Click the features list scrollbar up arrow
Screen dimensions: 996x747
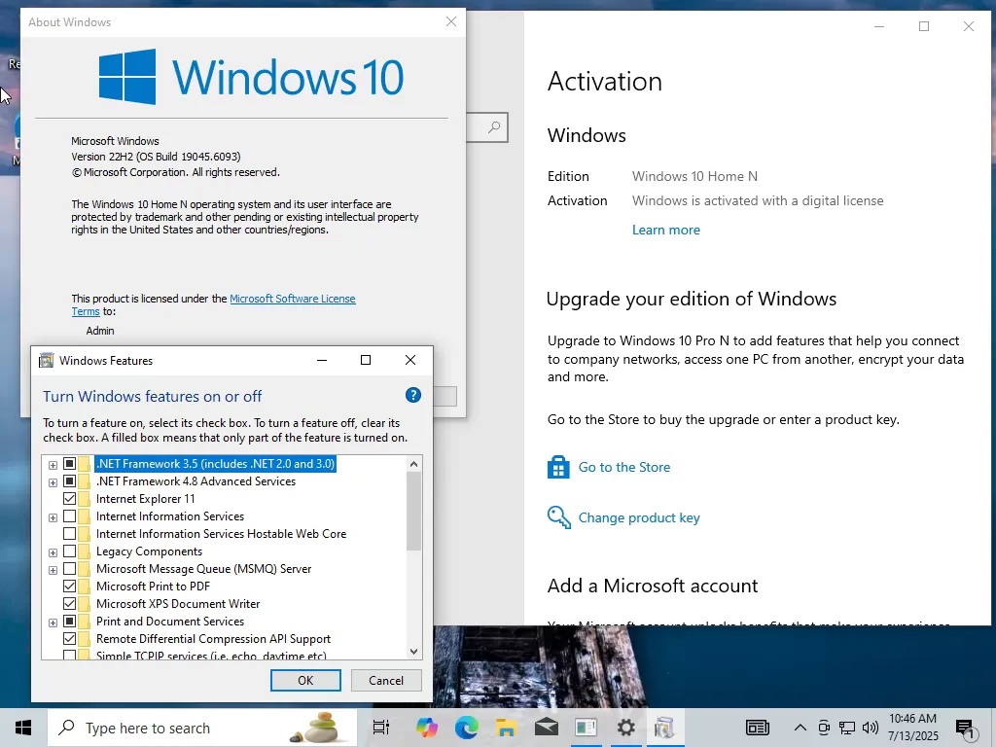(414, 464)
